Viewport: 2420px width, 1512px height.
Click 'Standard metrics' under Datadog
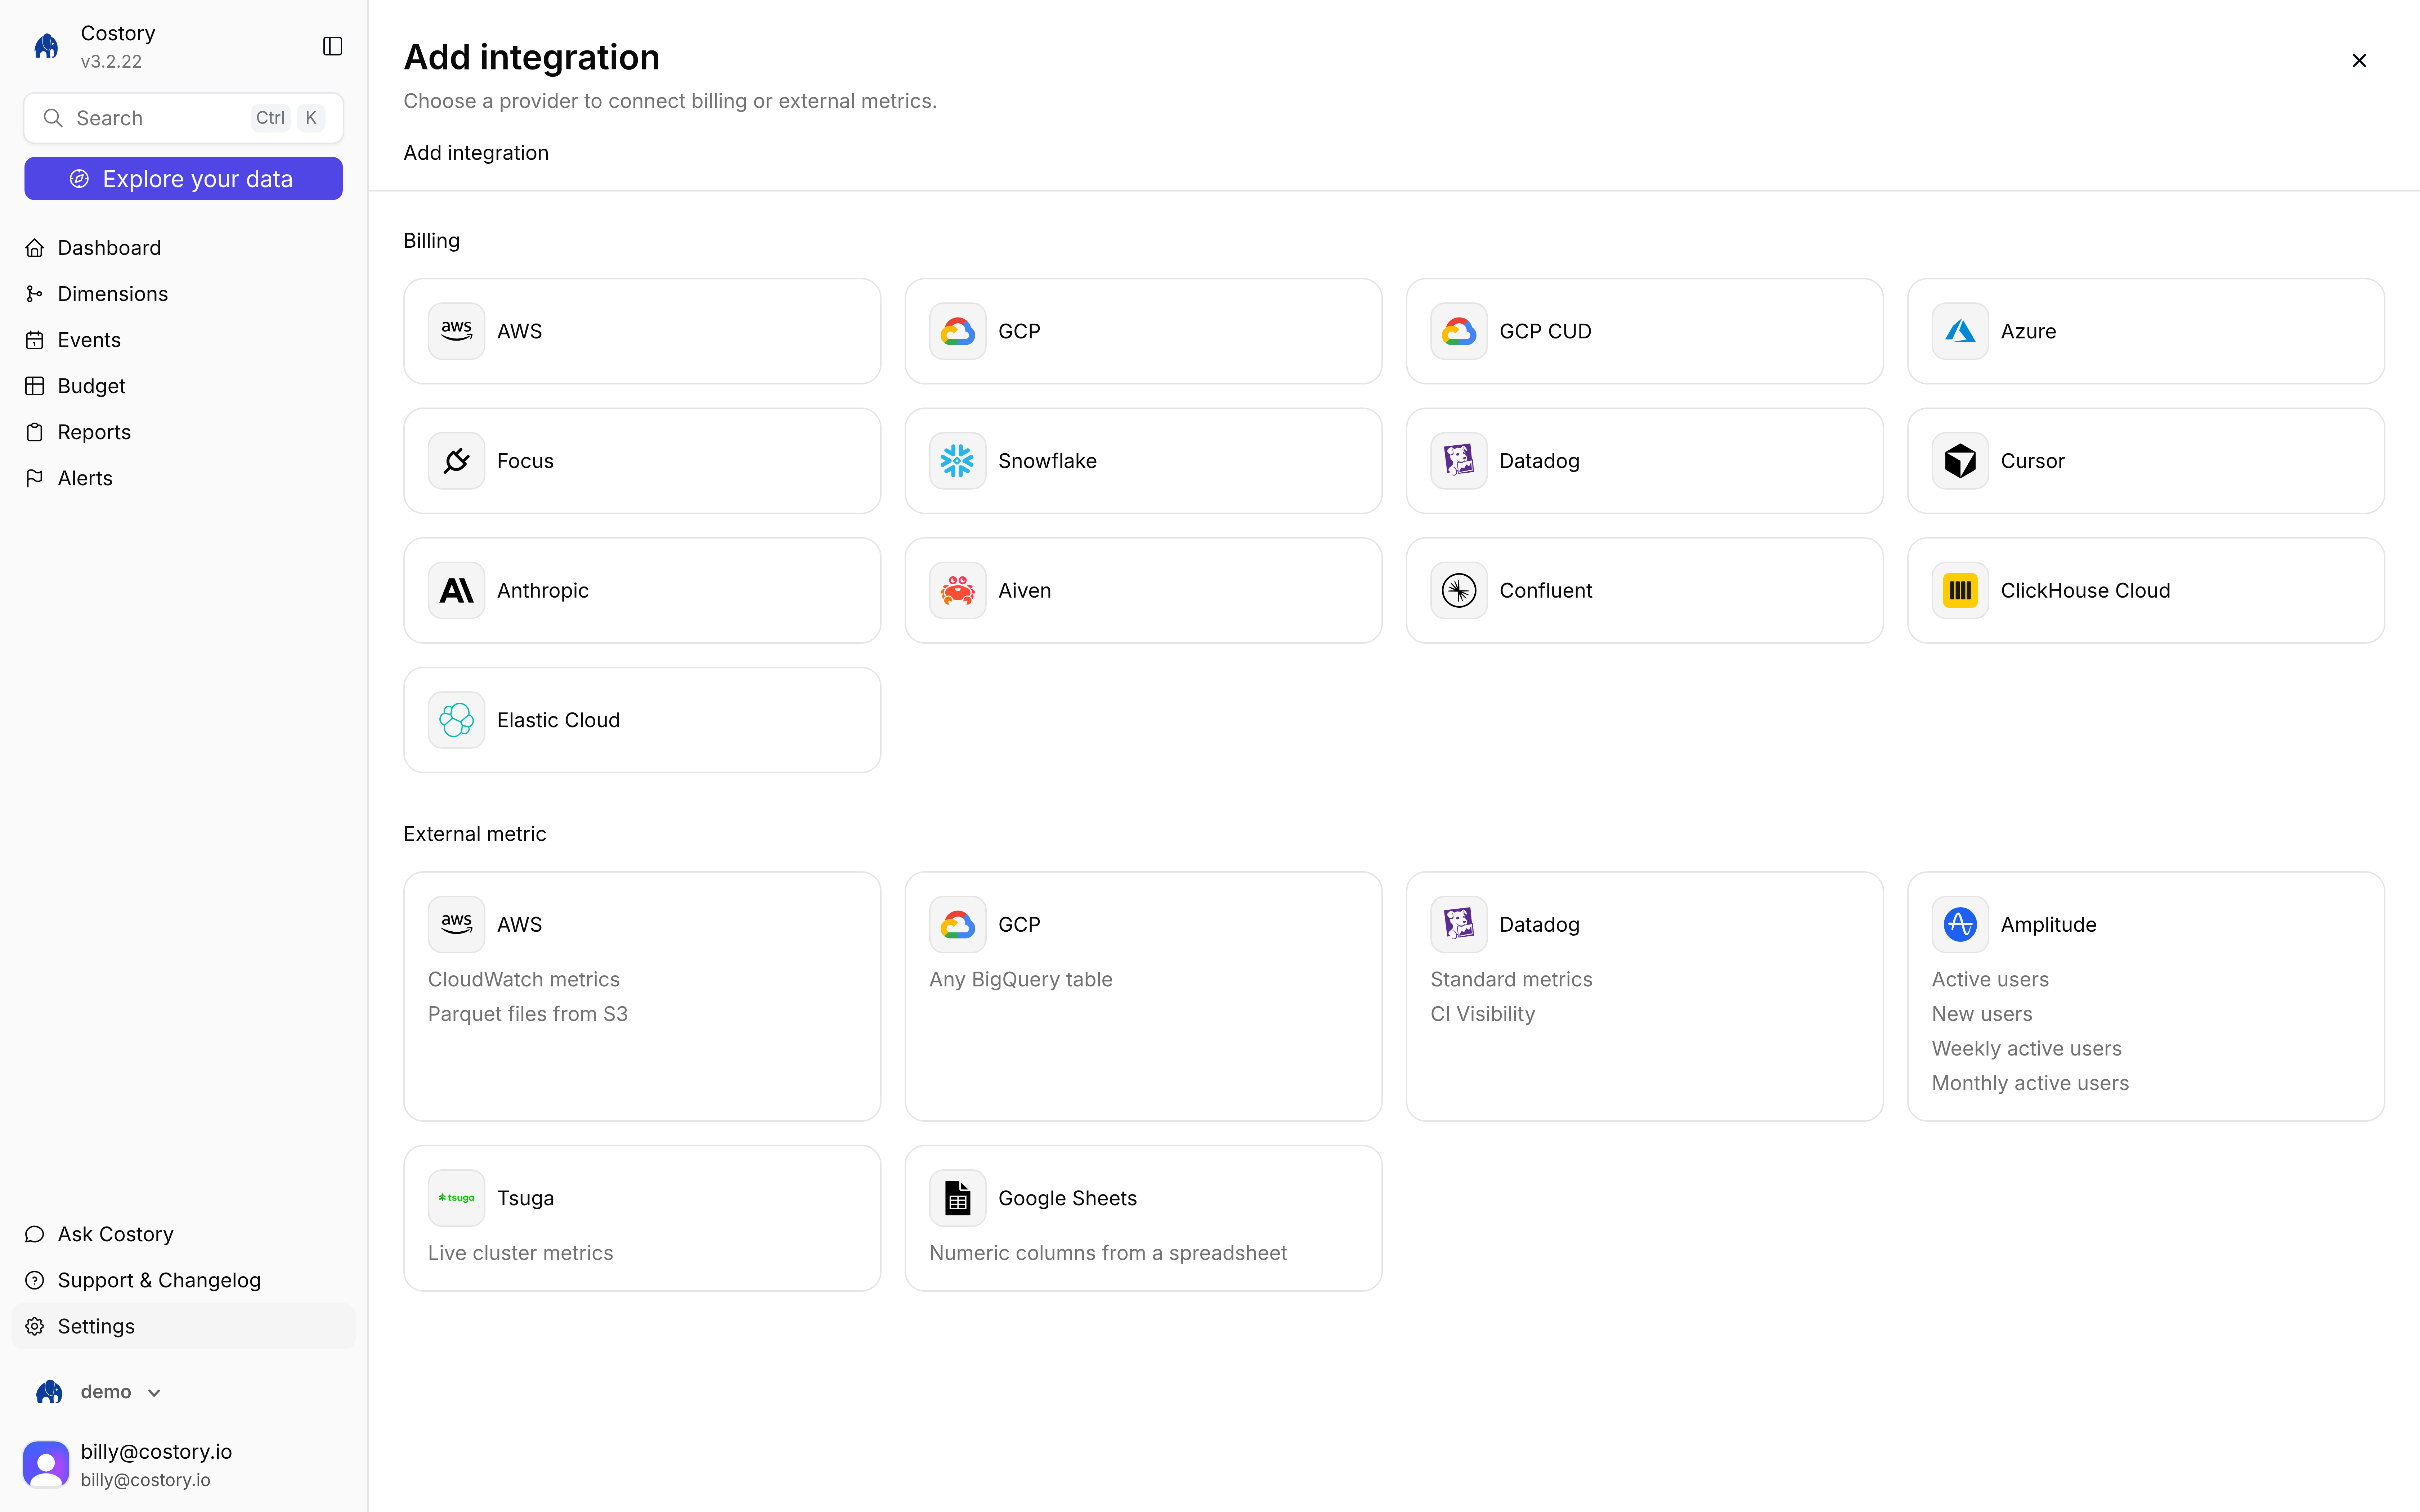pos(1511,980)
